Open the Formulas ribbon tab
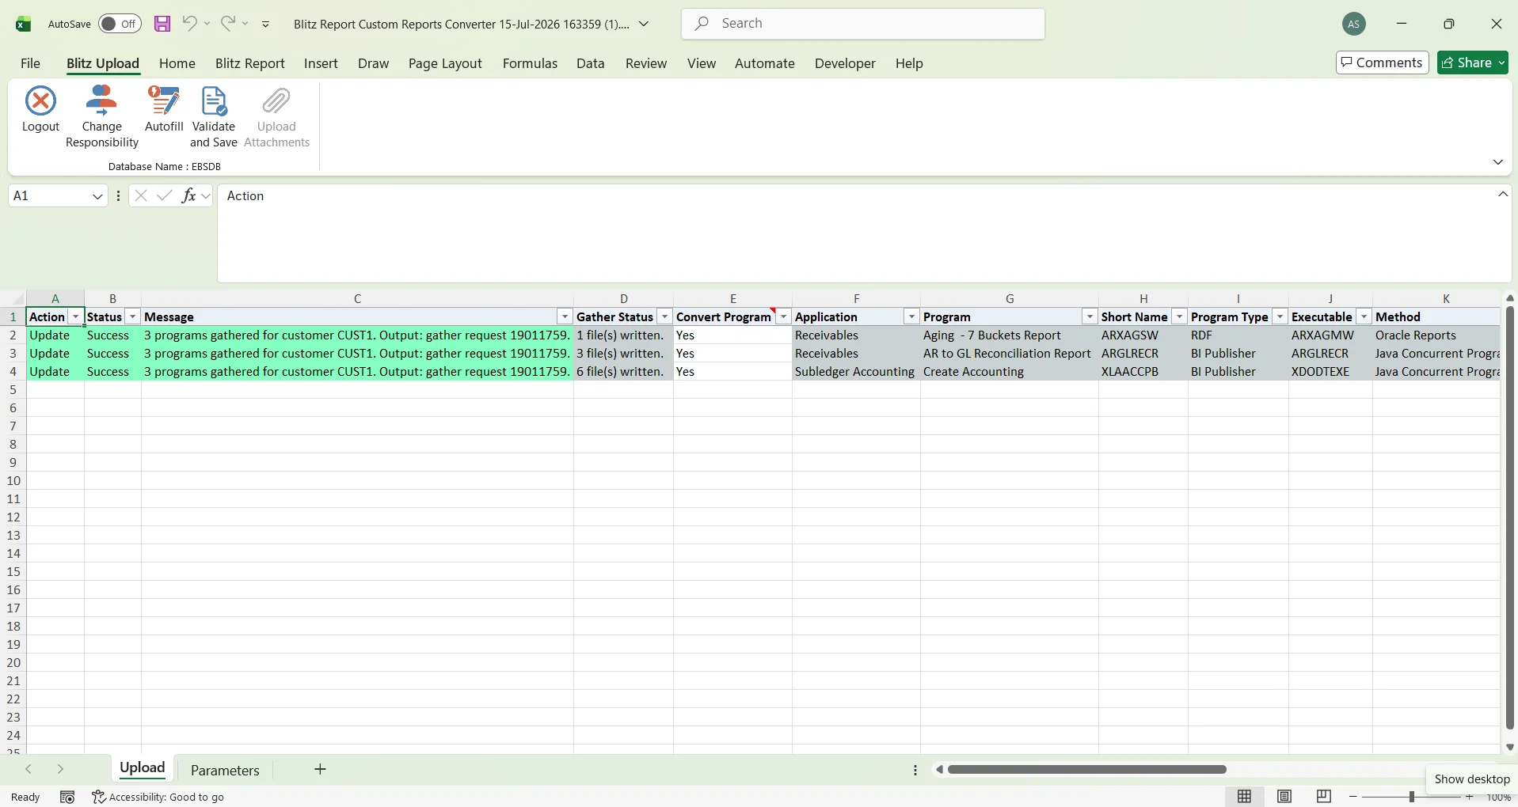The image size is (1518, 807). (531, 63)
